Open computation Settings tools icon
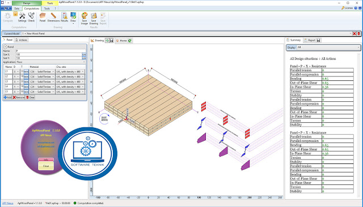Screen dimensions: 363x207 22,16
